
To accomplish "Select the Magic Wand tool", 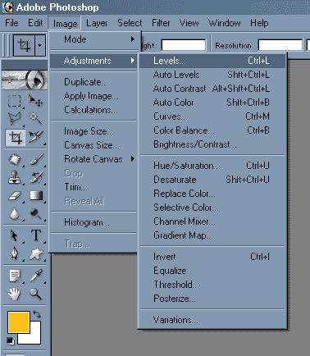I will click(36, 118).
